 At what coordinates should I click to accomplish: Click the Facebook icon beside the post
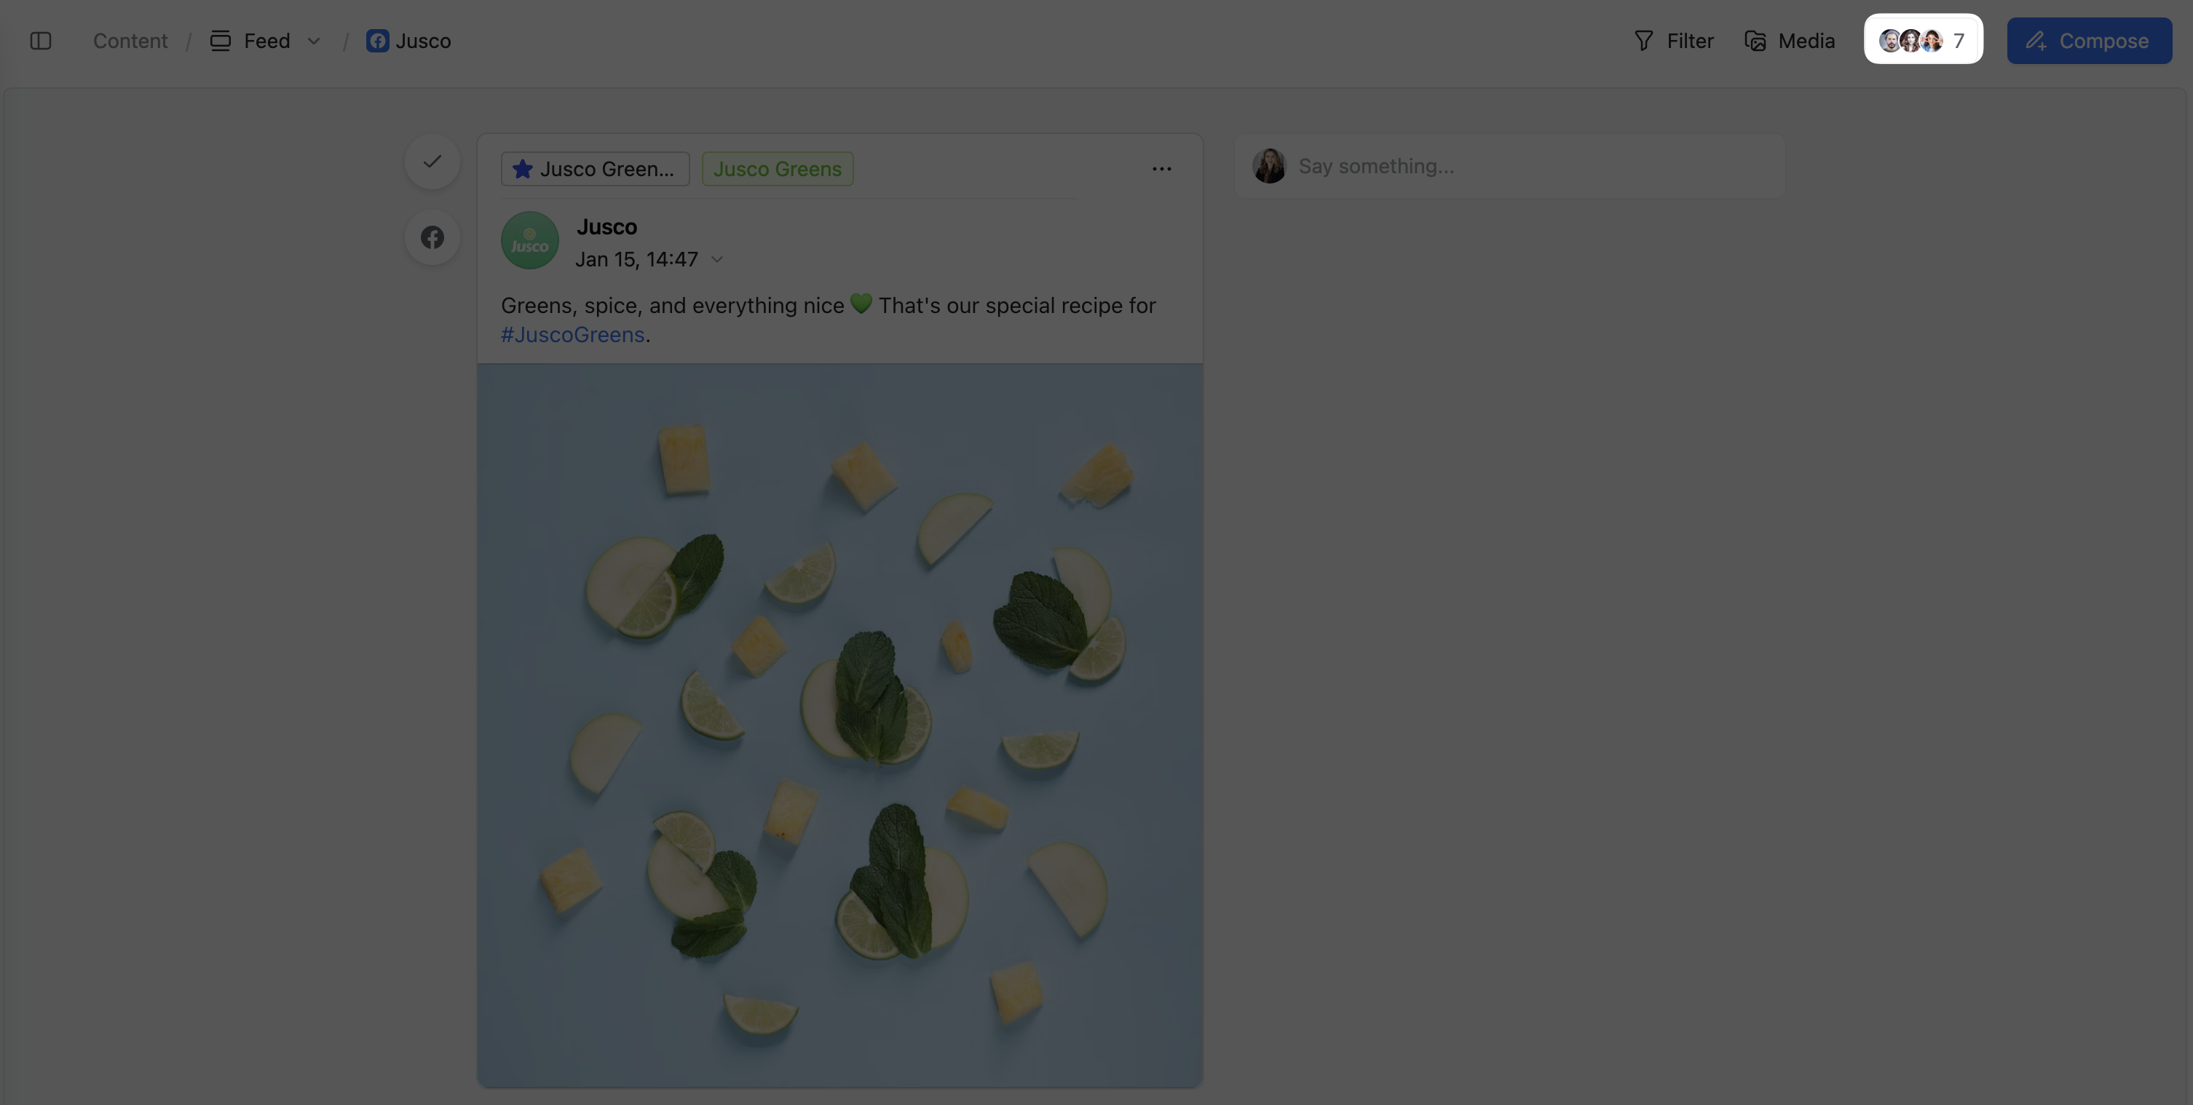coord(432,237)
